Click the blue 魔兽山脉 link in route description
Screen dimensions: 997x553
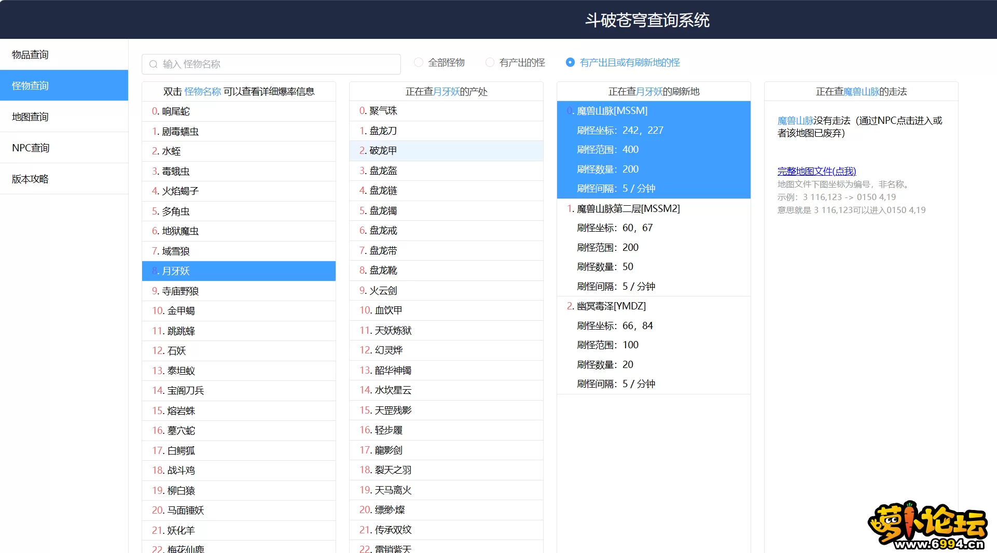(795, 121)
